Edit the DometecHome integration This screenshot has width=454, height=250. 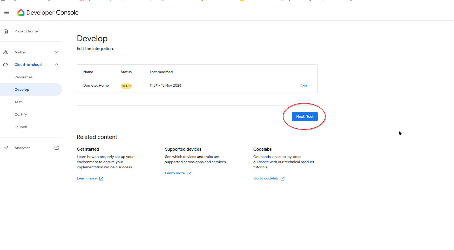click(303, 86)
